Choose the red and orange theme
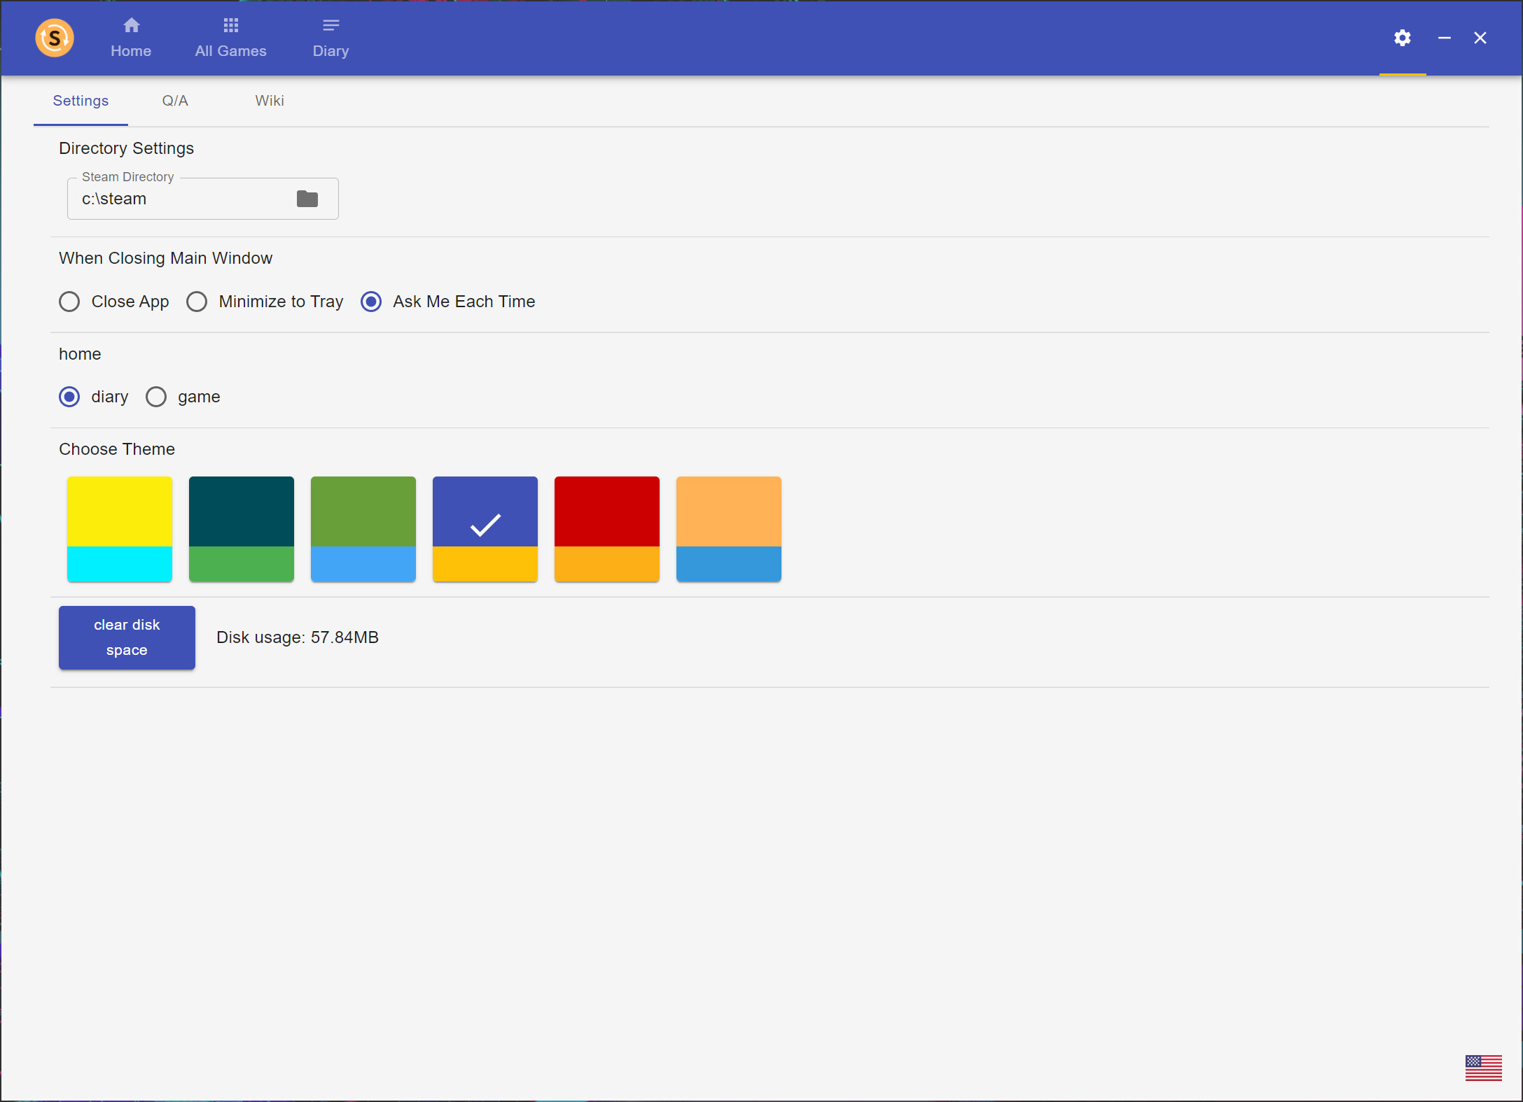Screen dimensions: 1523x1102 click(x=606, y=529)
